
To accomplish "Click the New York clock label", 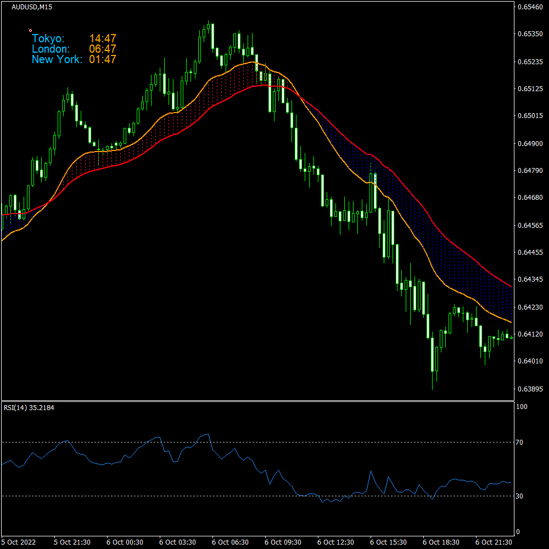I will (x=57, y=59).
